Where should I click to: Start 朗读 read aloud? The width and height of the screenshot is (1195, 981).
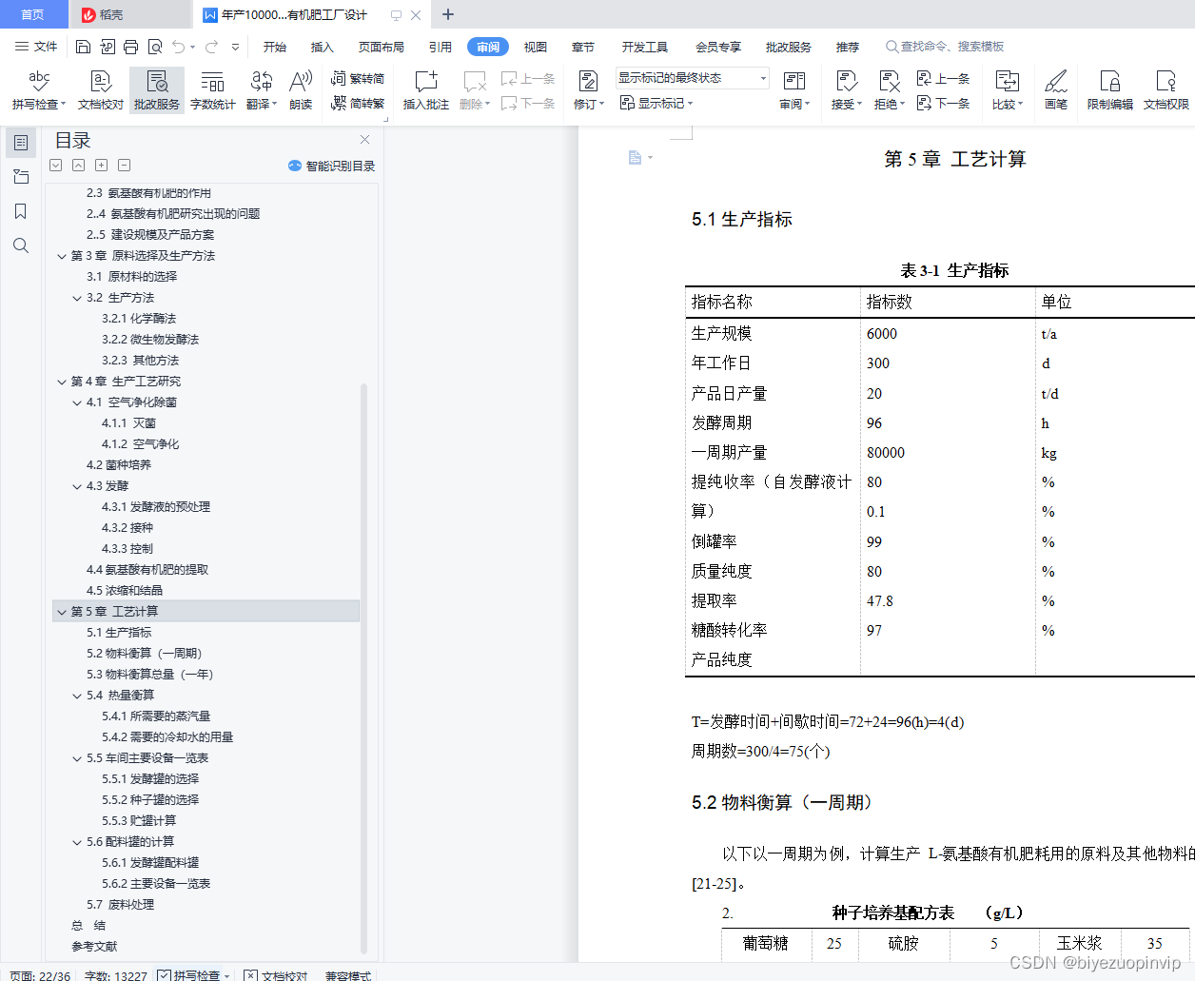(x=301, y=90)
